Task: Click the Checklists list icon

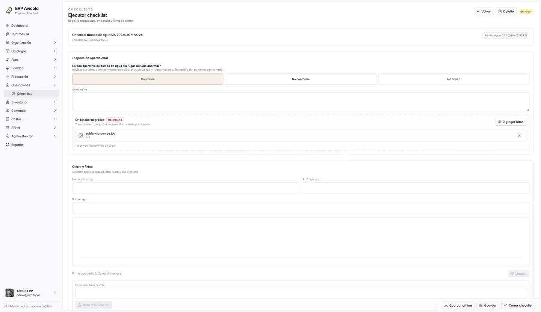Action: (13, 94)
